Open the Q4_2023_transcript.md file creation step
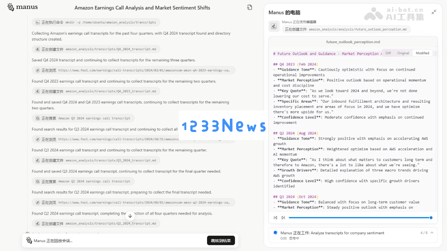The image size is (447, 251). (96, 91)
